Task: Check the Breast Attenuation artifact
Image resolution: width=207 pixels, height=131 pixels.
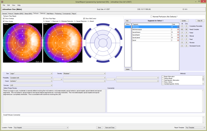Action: 163,76
